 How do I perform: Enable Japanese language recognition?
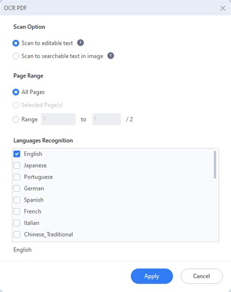17,166
